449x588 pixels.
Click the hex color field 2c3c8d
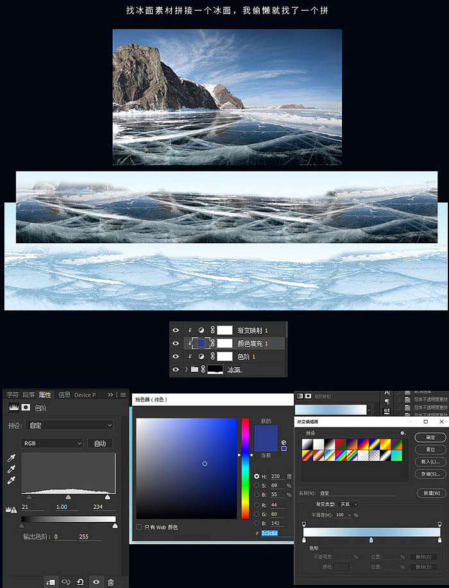(276, 533)
